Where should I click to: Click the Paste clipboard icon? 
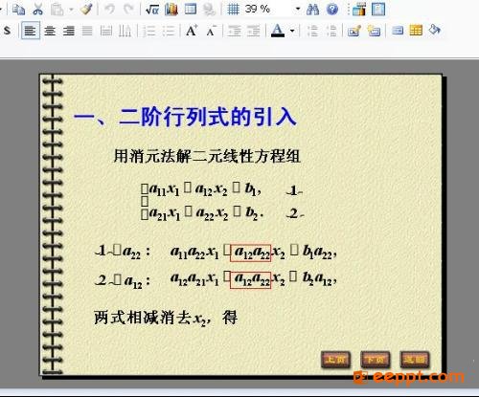(x=57, y=10)
